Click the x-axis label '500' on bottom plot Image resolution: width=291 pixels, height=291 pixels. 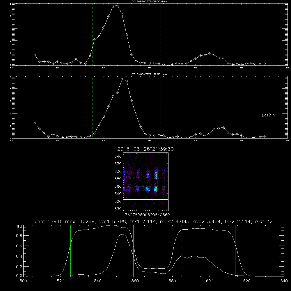click(23, 281)
